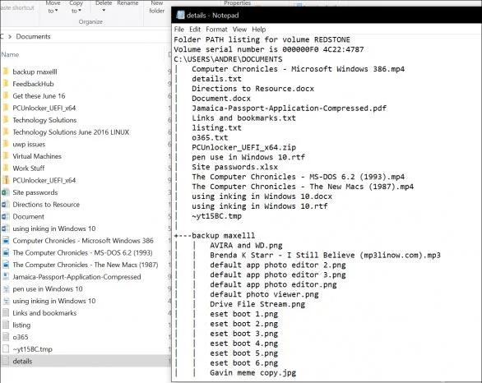Sort files using the Name column header
This screenshot has height=383, width=482.
tap(10, 54)
